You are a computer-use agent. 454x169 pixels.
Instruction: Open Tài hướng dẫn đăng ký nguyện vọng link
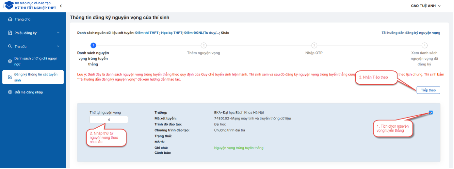[x=411, y=33]
